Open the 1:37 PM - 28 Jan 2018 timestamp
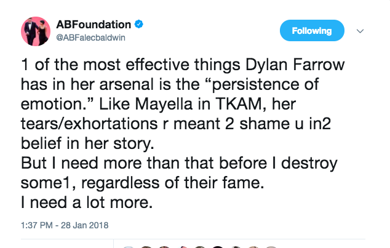The image size is (390, 248). tap(65, 225)
